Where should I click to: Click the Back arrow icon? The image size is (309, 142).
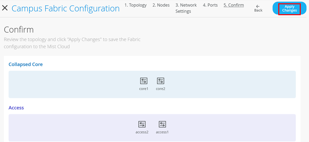point(258,6)
